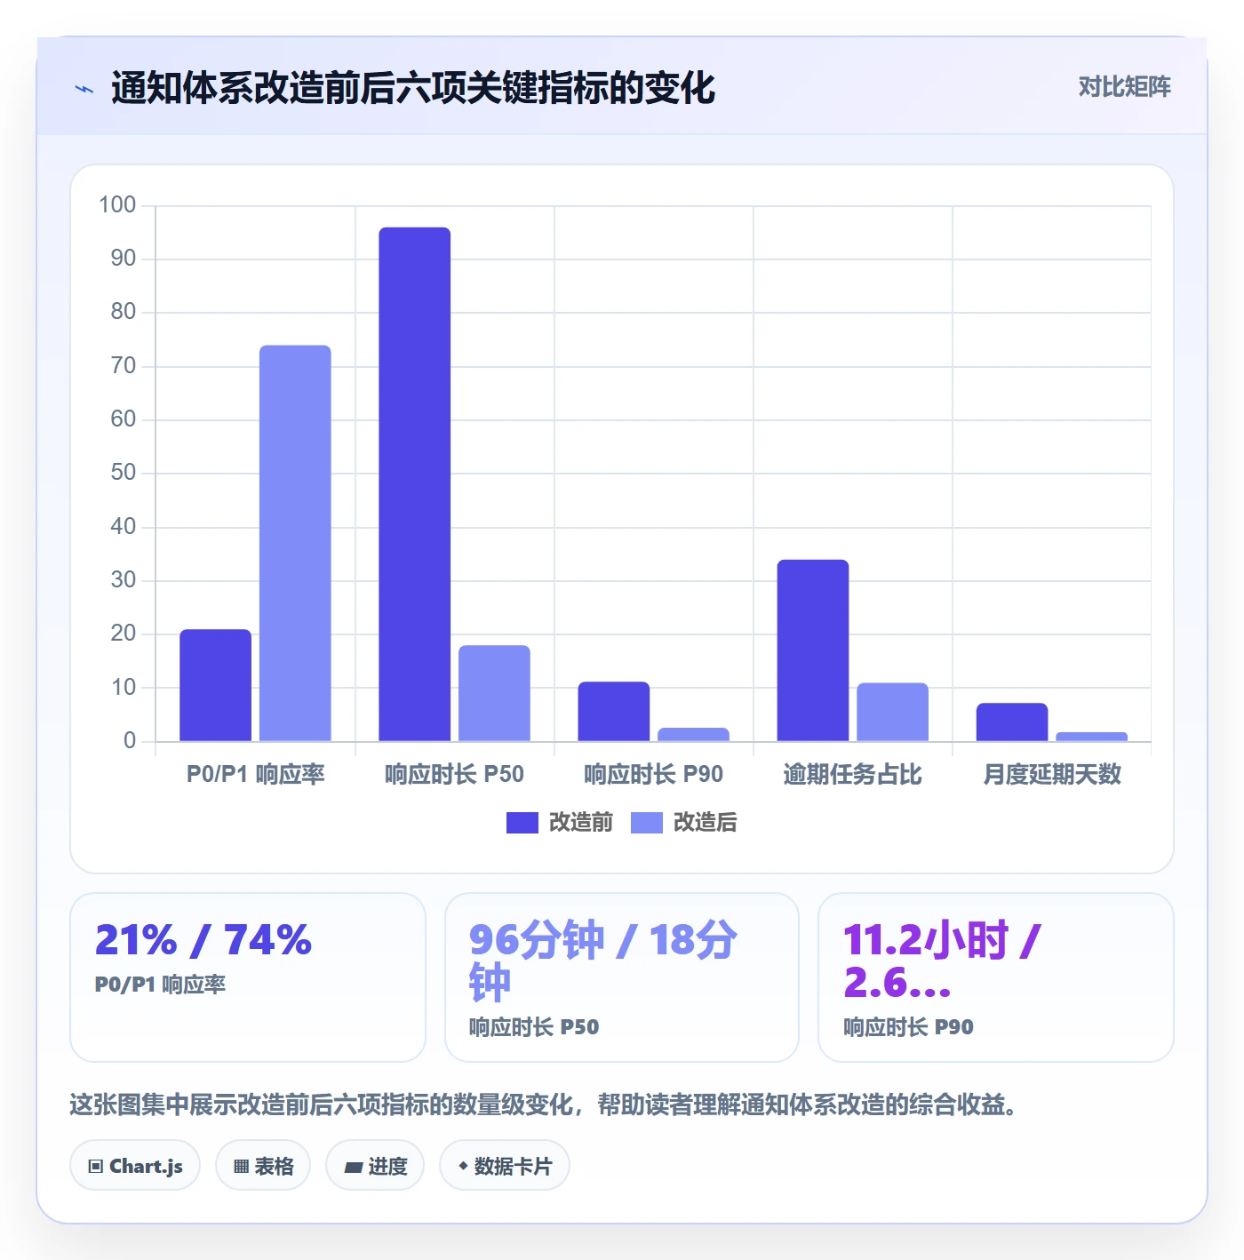Viewport: 1244px width, 1260px height.
Task: Click the 96分钟 / 18分钟 stat value
Action: point(603,961)
